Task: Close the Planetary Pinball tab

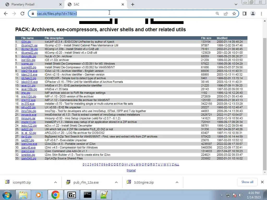Action: (60, 4)
